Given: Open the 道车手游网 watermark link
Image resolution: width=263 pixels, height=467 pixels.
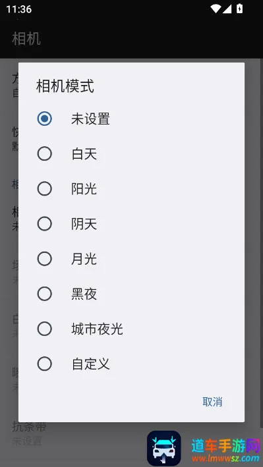Looking at the screenshot, I should (225, 450).
